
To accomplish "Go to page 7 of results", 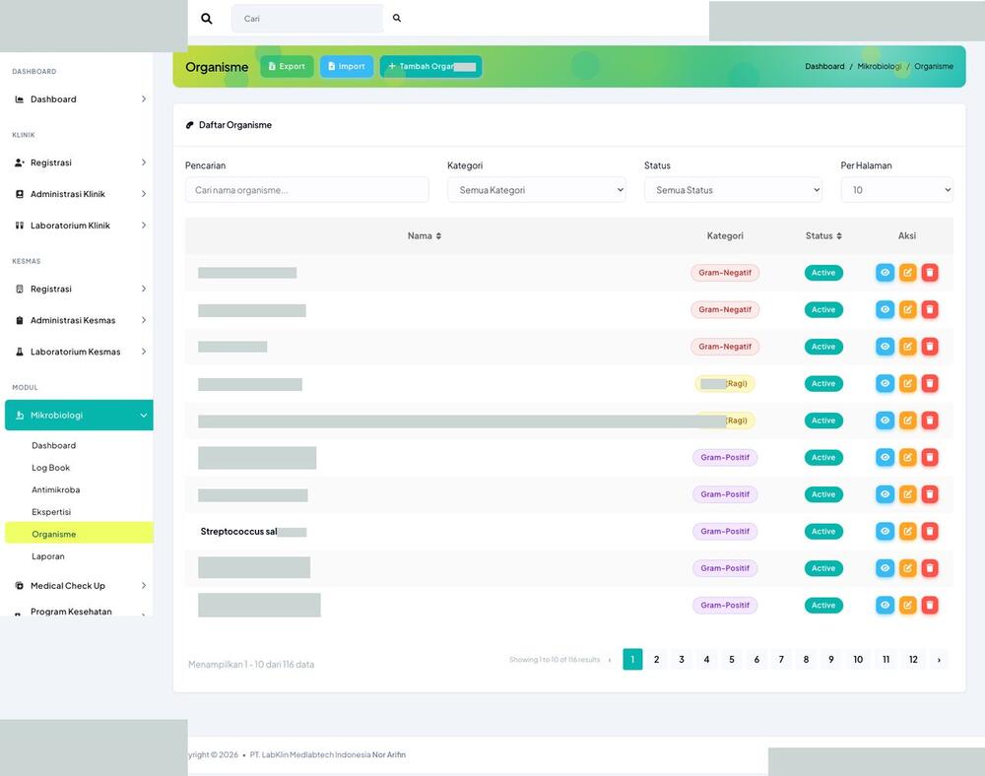I will coord(781,659).
